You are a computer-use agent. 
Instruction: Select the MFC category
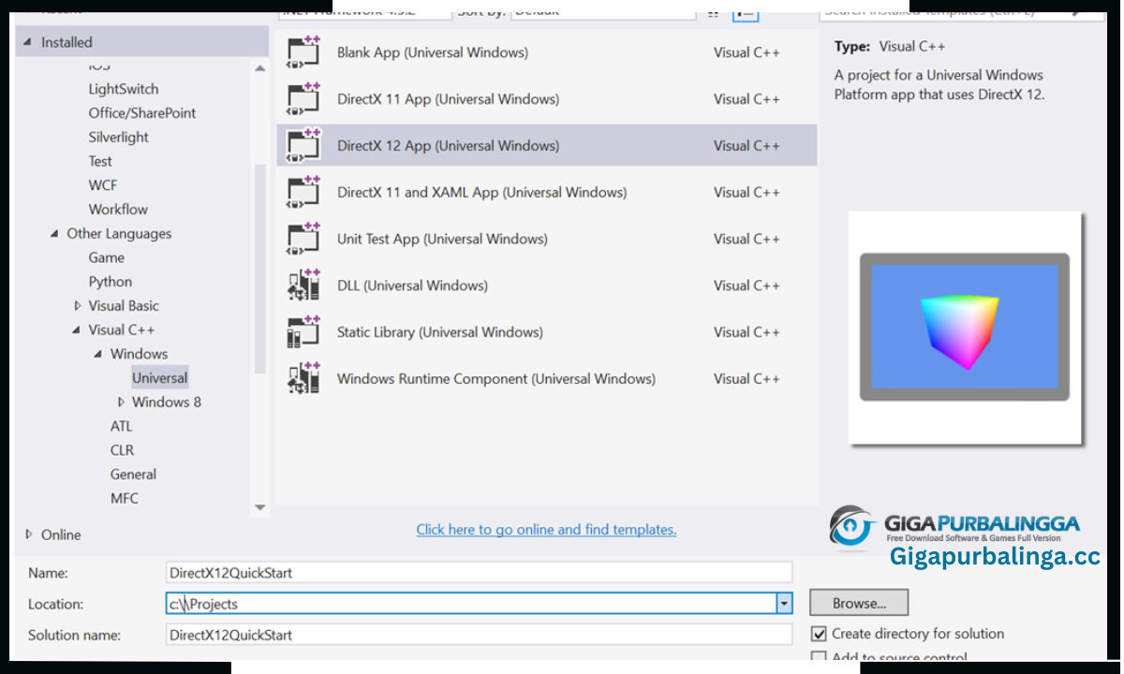[x=125, y=498]
